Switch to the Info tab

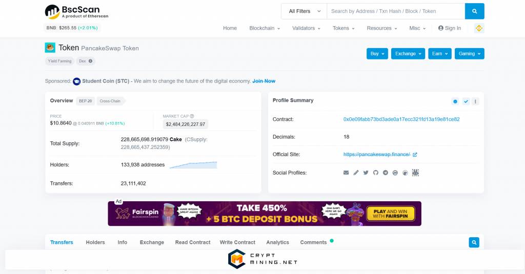(122, 242)
